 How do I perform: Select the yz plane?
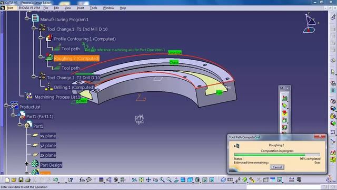click(48, 146)
